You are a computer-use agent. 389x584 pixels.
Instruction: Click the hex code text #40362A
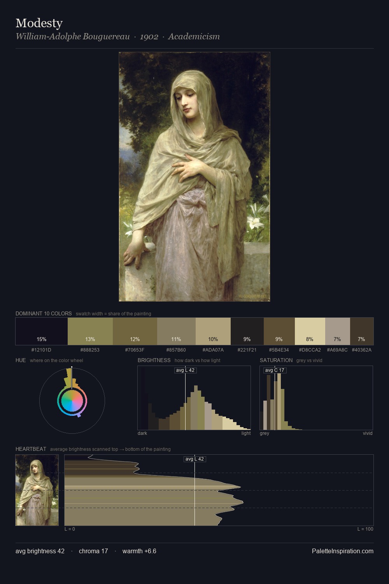pyautogui.click(x=362, y=350)
